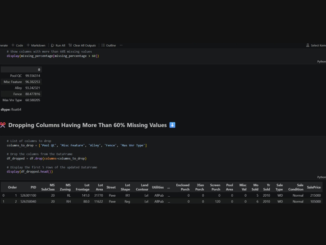Viewport: 326px width, 245px height.
Task: Click Lot Frontage cell 141.0
Action: click(85, 195)
